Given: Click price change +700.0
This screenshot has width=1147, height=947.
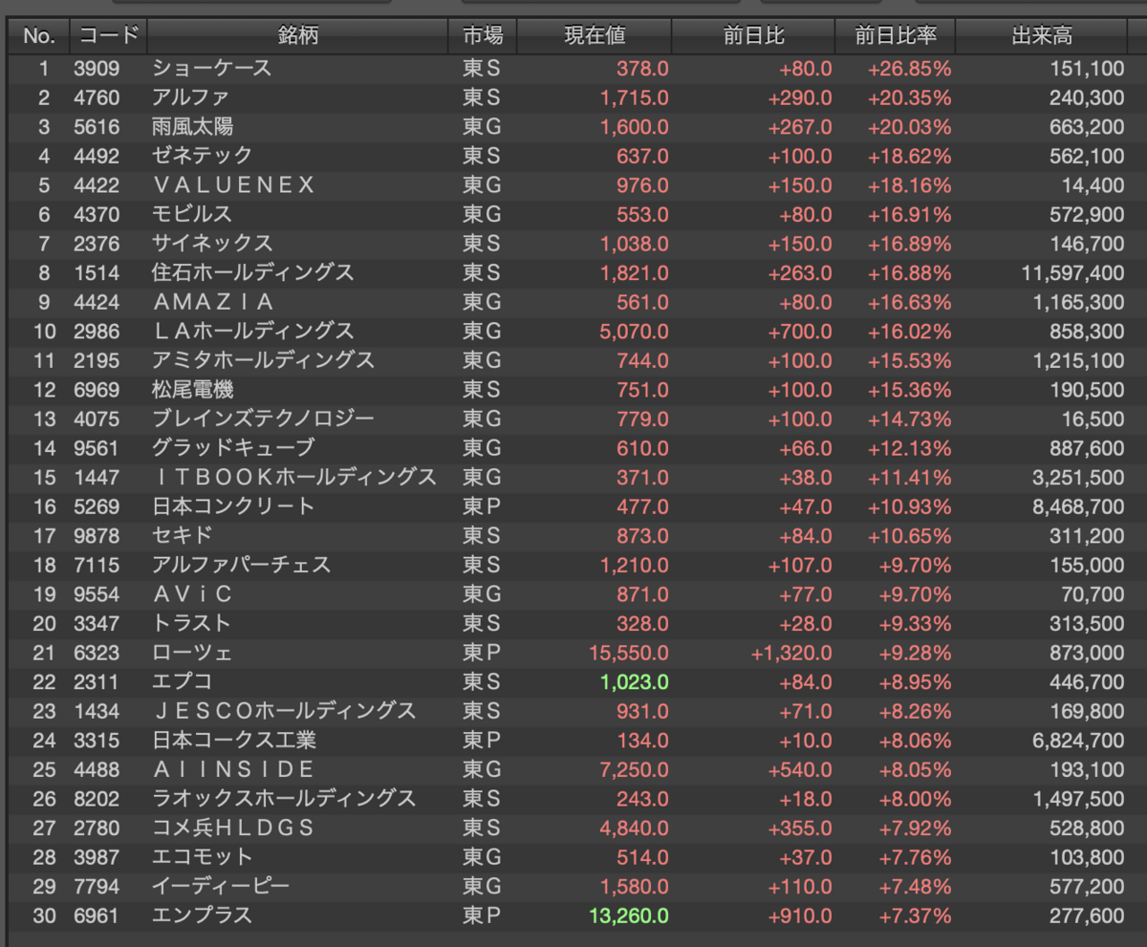Looking at the screenshot, I should point(800,332).
